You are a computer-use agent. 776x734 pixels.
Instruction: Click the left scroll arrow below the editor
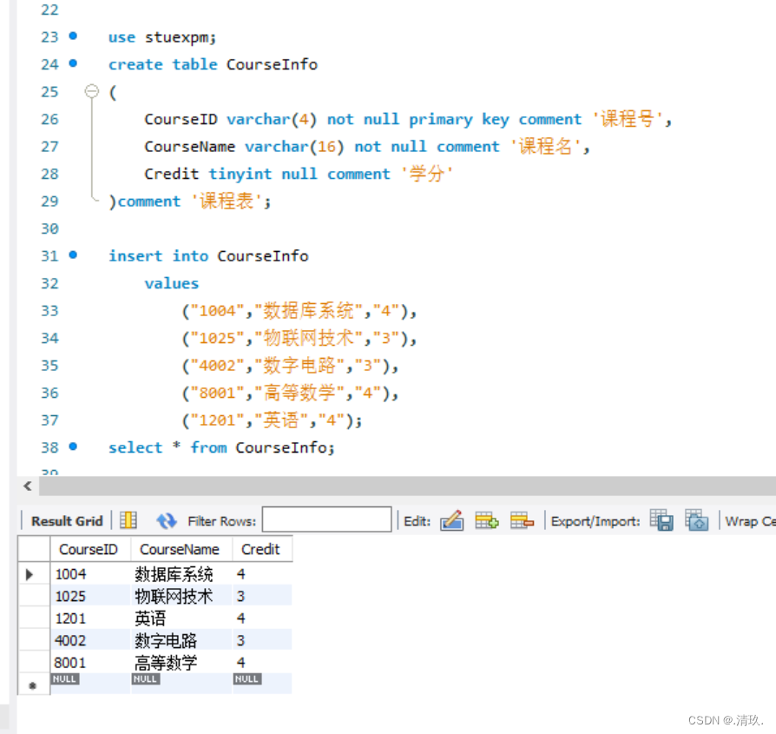click(26, 486)
